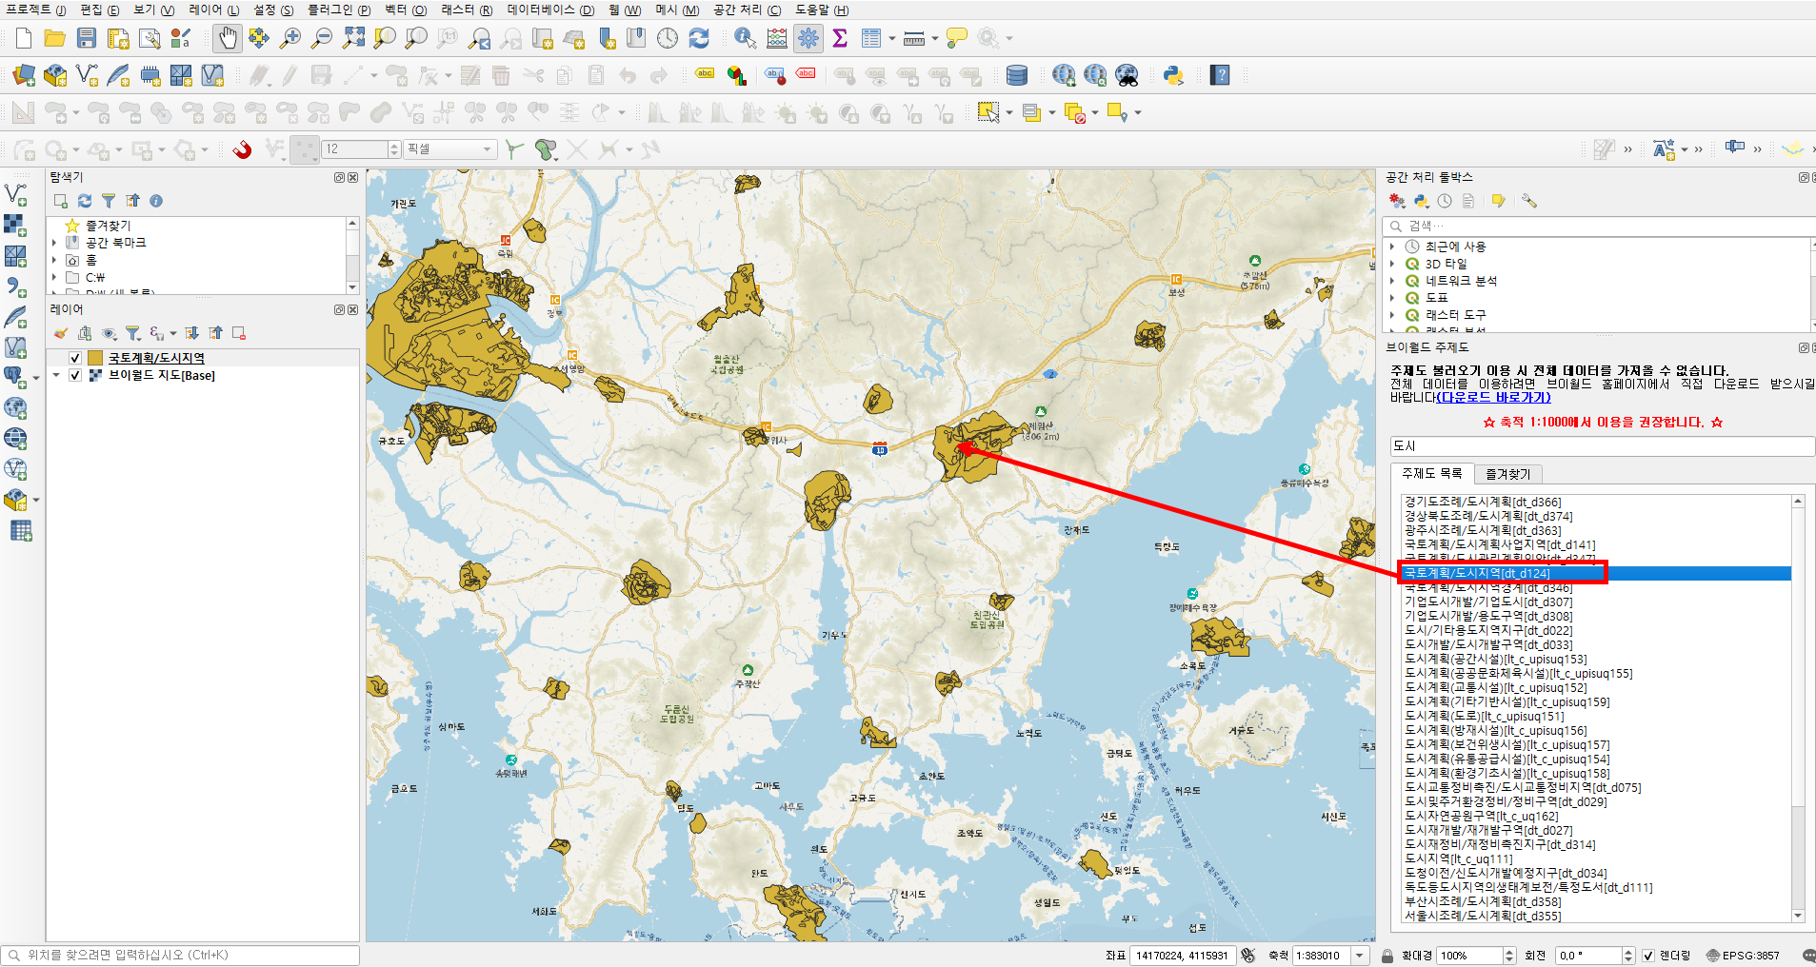Toggle the 렌더링 checkbox in status bar
1816x967 pixels.
[x=1648, y=956]
